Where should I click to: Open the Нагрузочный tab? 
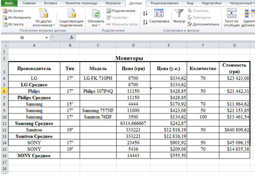tap(242, 3)
